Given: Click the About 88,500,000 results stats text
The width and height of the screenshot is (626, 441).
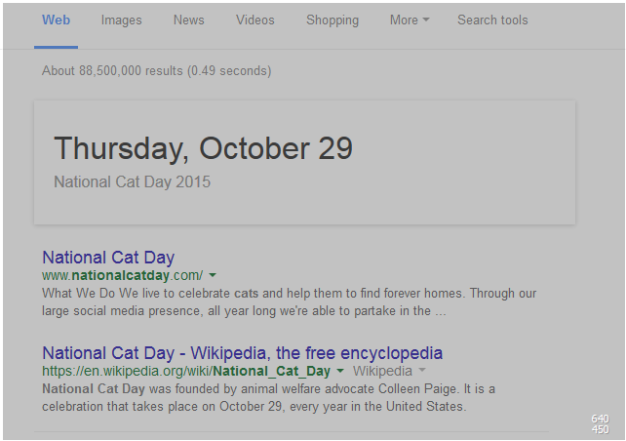Looking at the screenshot, I should pyautogui.click(x=156, y=70).
